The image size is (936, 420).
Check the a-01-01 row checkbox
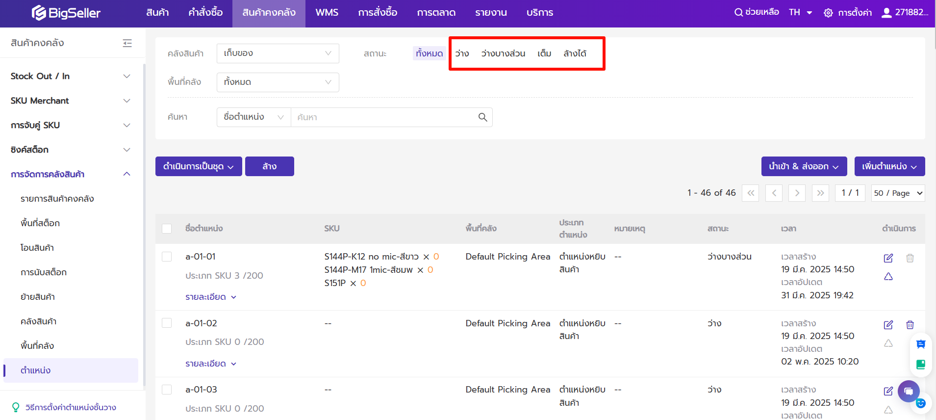pyautogui.click(x=167, y=257)
